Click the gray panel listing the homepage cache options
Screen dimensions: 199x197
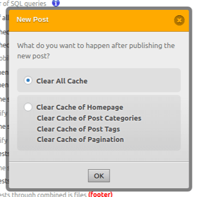click(x=99, y=123)
